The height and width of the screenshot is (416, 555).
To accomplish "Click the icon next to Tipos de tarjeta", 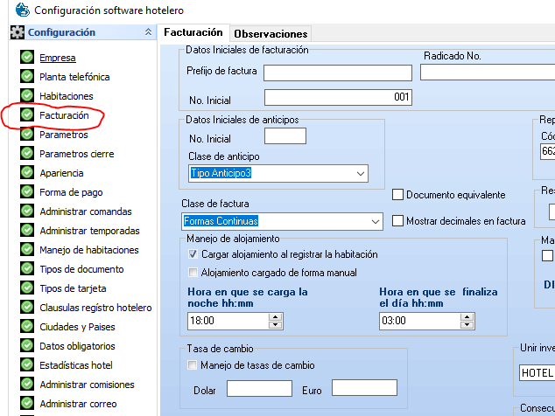I will pyautogui.click(x=27, y=288).
